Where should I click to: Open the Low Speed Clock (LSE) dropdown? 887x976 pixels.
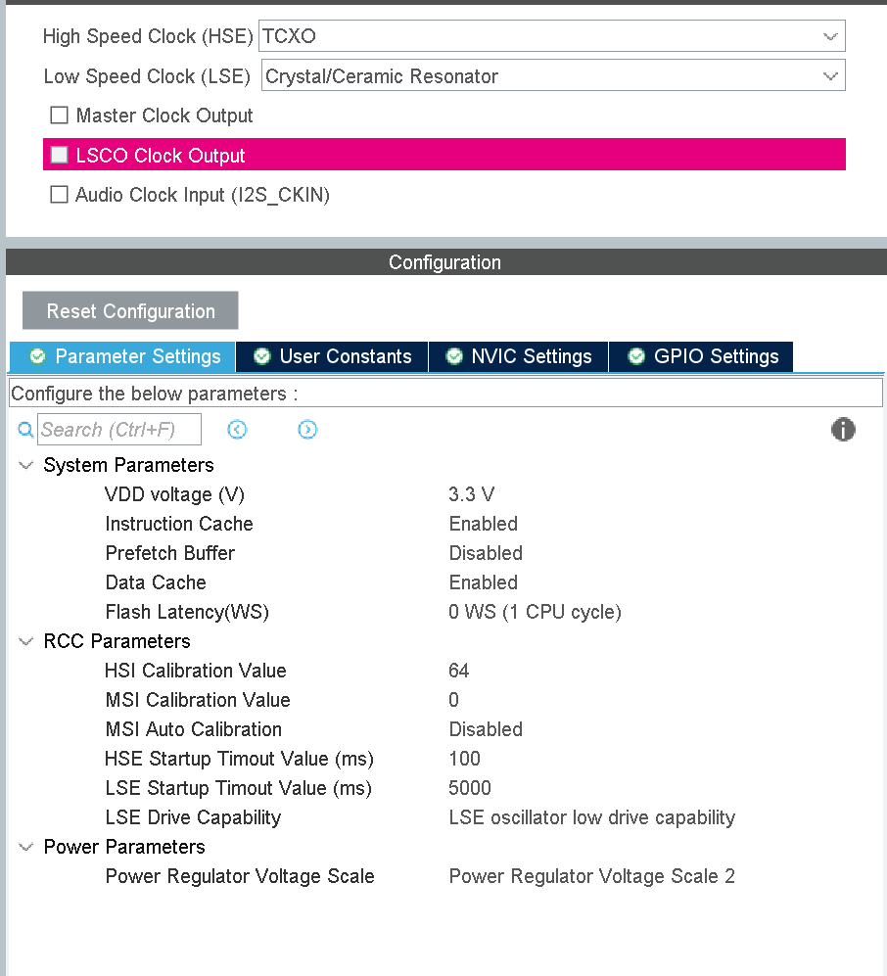[x=831, y=75]
